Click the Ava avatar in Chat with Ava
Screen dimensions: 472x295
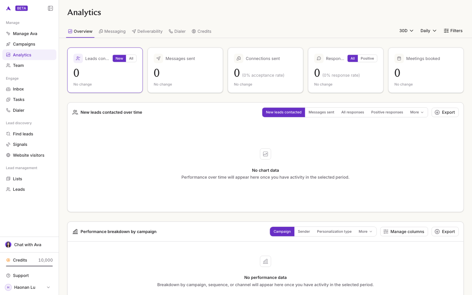point(8,245)
